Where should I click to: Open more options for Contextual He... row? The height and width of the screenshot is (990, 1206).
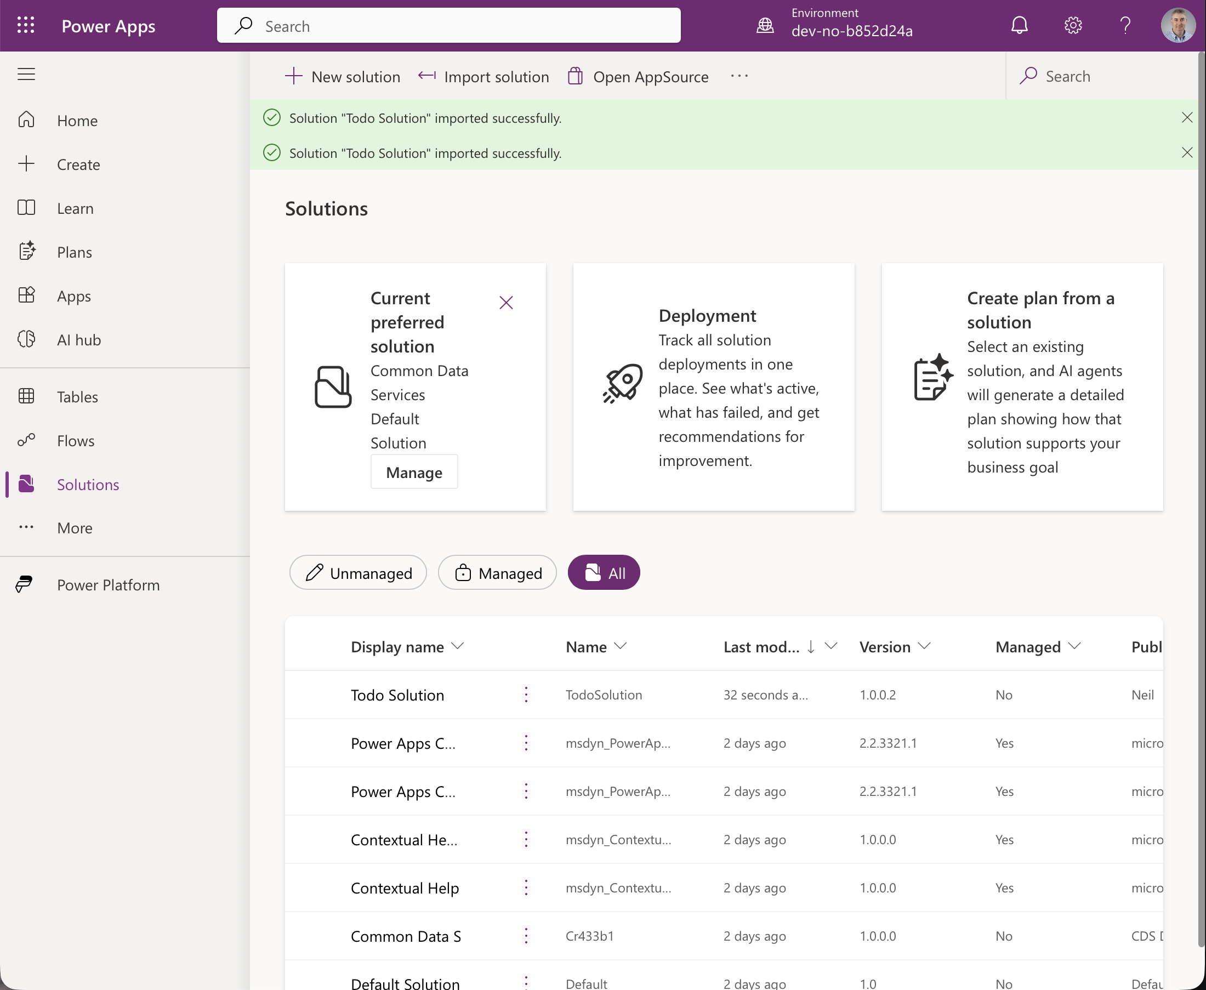click(x=526, y=839)
